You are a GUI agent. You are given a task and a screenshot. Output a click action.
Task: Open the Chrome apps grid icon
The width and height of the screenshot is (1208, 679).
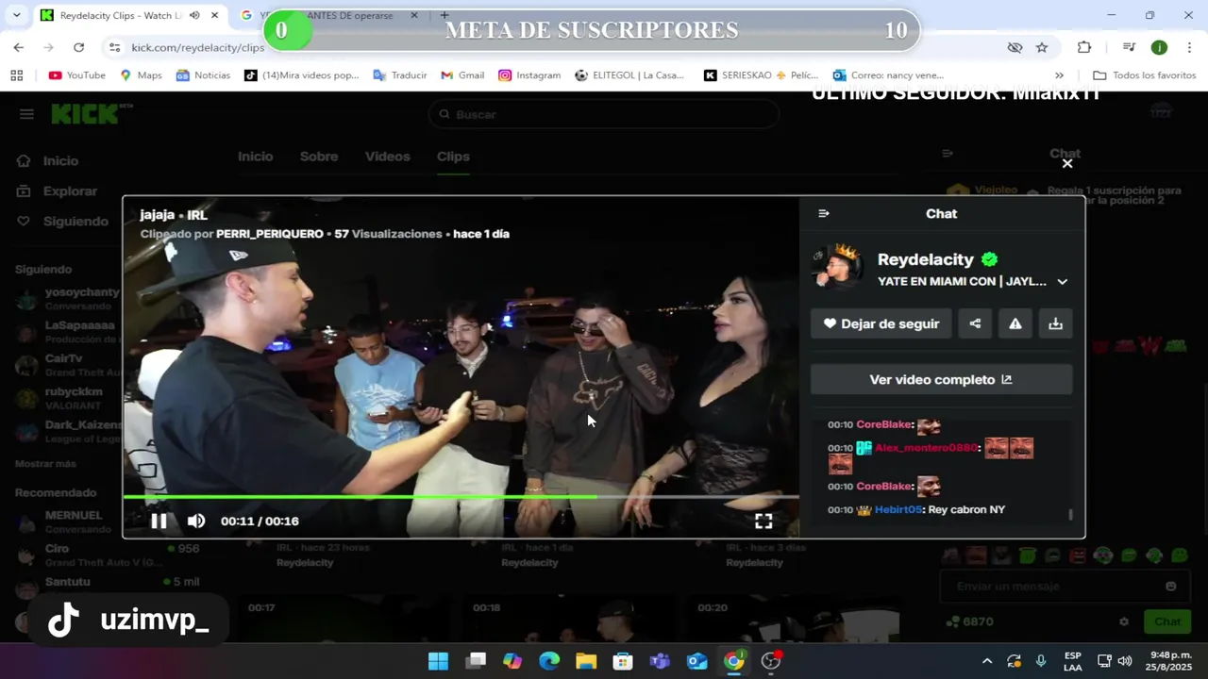coord(17,75)
